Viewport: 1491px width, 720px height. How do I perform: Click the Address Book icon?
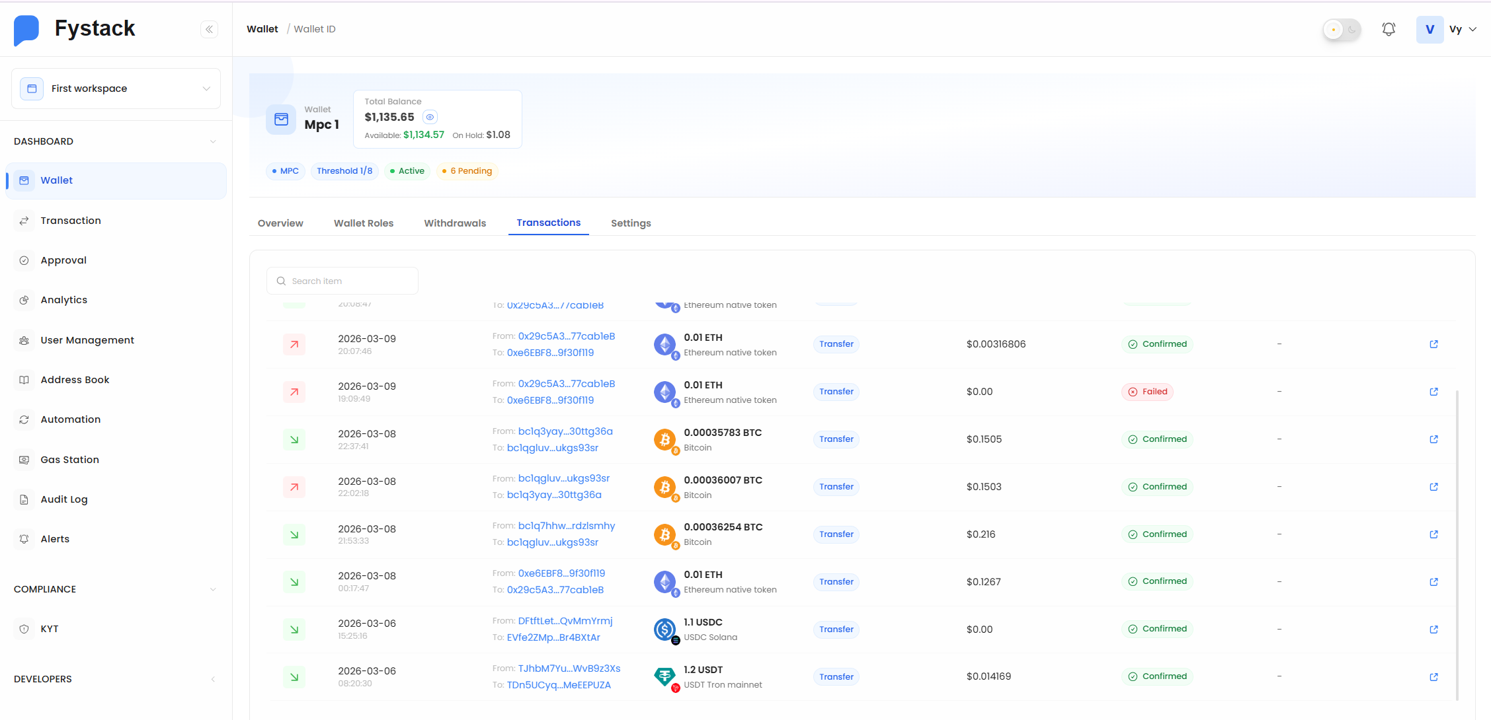click(x=24, y=379)
